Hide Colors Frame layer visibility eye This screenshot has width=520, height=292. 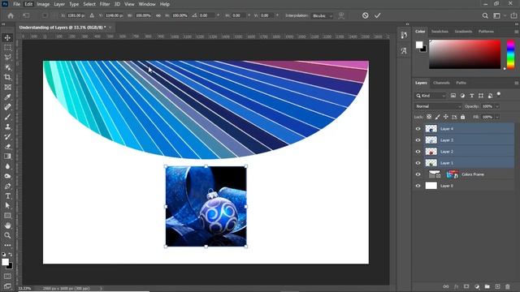[418, 174]
